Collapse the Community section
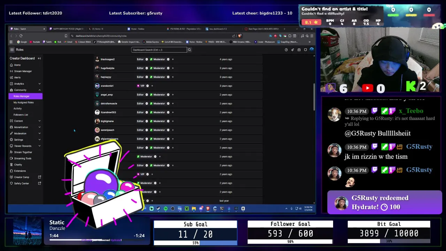This screenshot has width=446, height=251. [39, 90]
